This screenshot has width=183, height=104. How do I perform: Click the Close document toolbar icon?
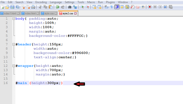(23, 7)
